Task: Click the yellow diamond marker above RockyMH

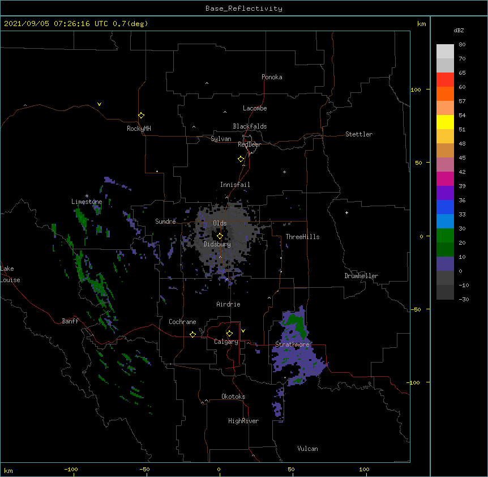Action: tap(141, 115)
